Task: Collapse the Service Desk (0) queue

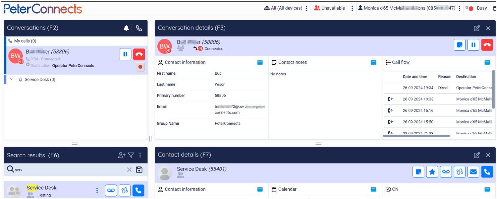Action: 12,80
